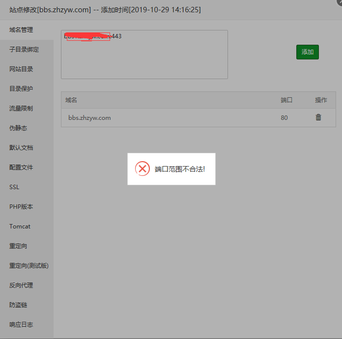Viewport: 342px width, 339px height.
Task: Open the 伪静态 settings
Action: pos(27,128)
